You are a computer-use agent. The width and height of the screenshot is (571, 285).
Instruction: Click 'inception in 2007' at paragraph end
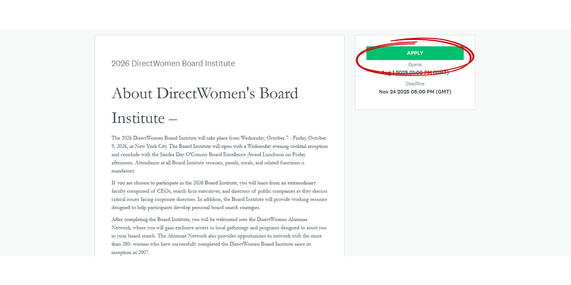point(130,252)
